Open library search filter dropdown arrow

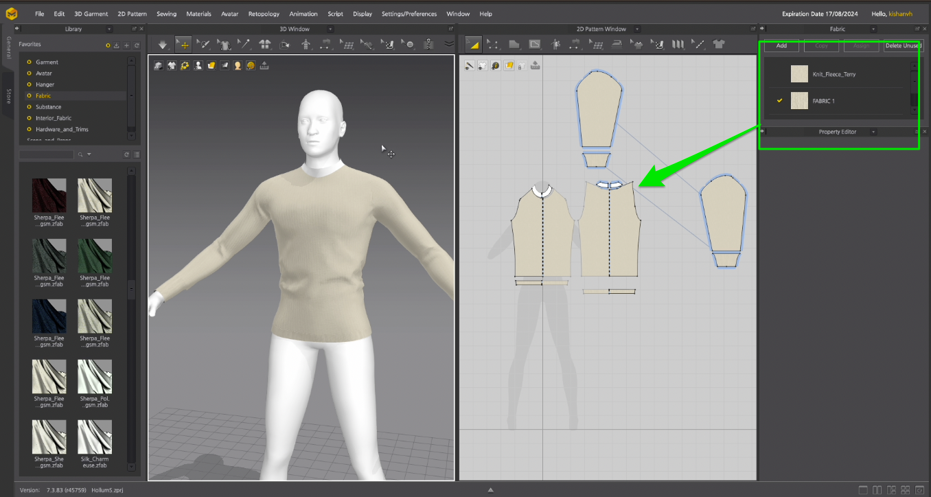(89, 154)
